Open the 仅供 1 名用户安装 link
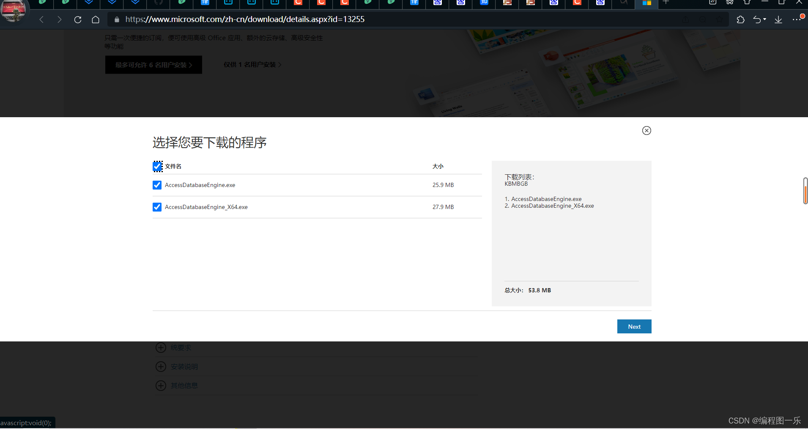 (252, 65)
